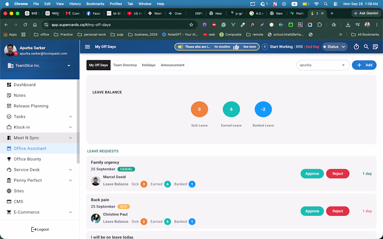The width and height of the screenshot is (383, 239).
Task: Switch to Team Directory tab
Action: coord(125,65)
